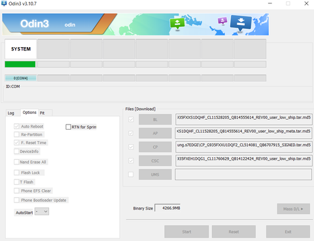Click the AP file path field
The image size is (314, 241).
243,133
